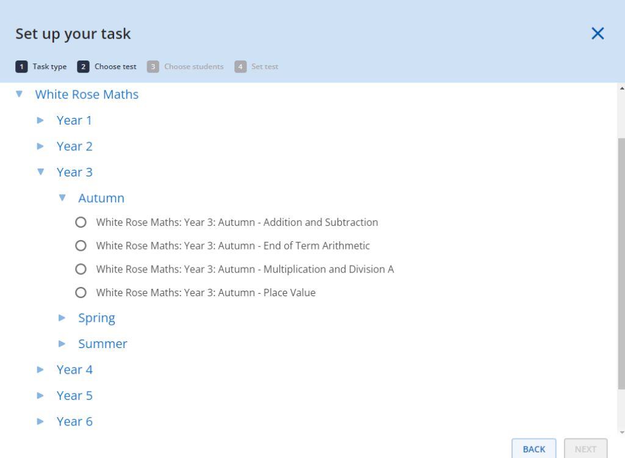
Task: Click the BACK button
Action: coord(533,449)
